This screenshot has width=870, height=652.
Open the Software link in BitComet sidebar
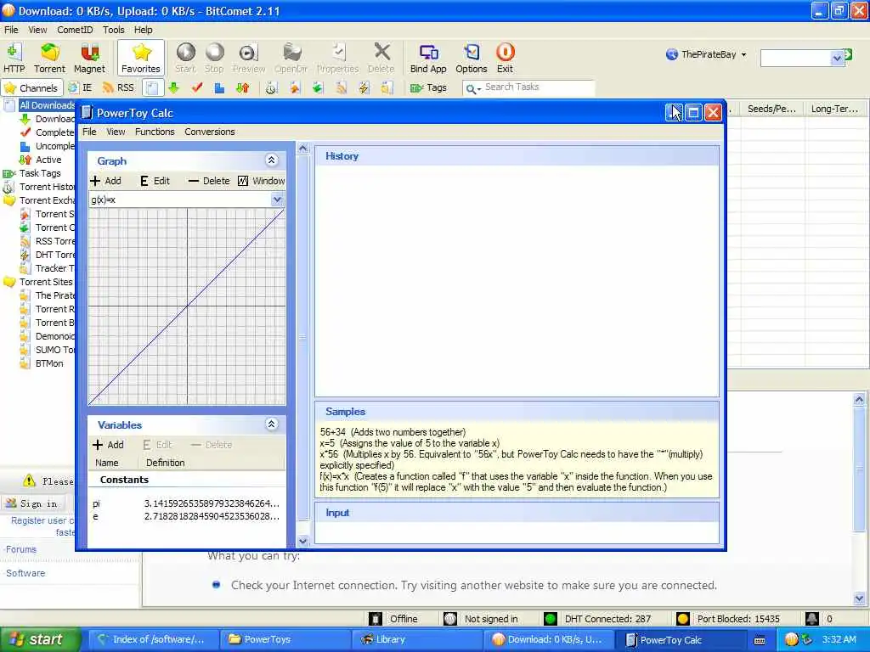[25, 573]
